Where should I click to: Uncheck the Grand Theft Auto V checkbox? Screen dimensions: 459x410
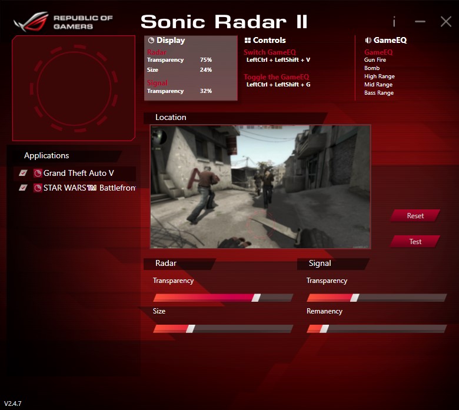(x=23, y=174)
